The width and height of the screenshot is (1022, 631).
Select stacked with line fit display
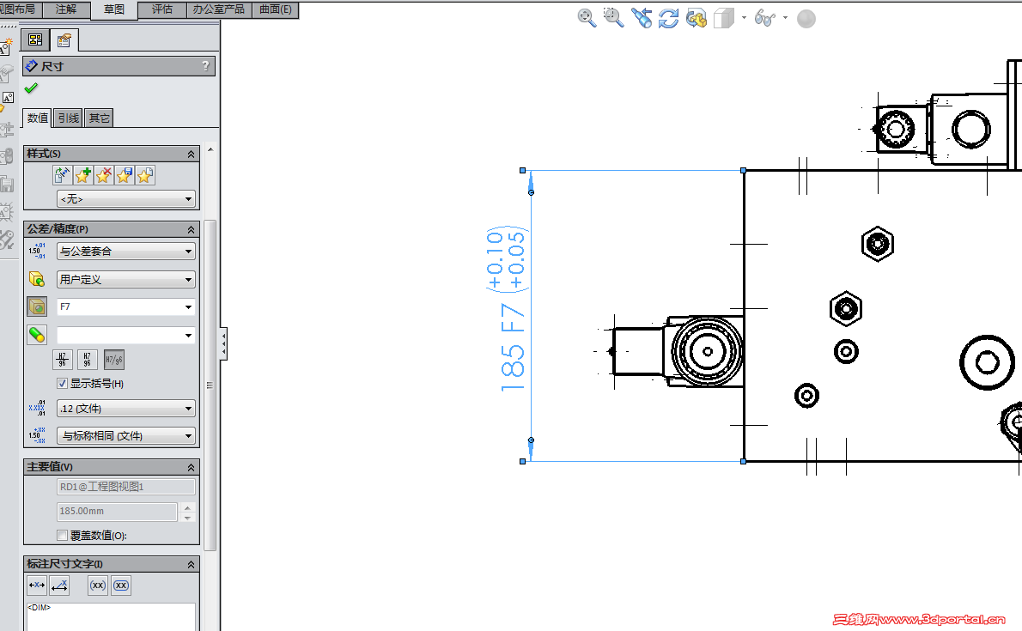pos(63,359)
